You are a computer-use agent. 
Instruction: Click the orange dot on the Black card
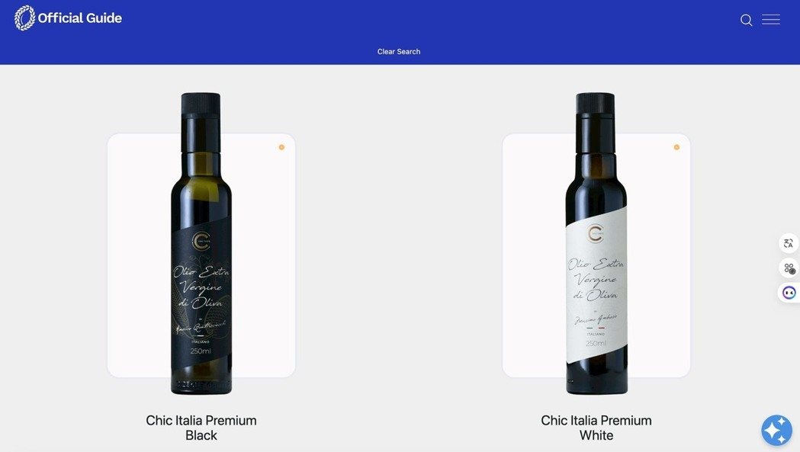click(x=281, y=147)
